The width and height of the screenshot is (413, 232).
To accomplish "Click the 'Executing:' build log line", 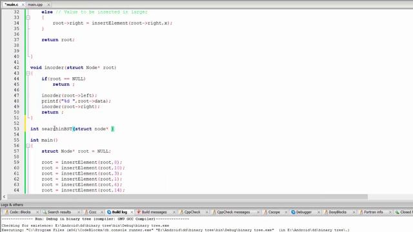I will (x=176, y=230).
